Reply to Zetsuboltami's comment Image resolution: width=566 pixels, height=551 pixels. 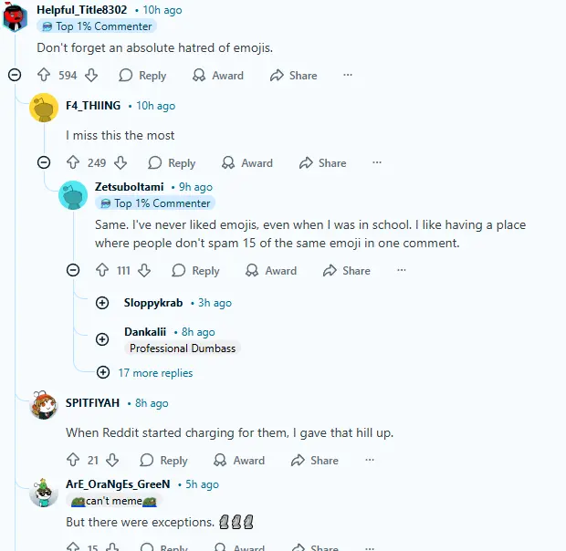tap(195, 271)
